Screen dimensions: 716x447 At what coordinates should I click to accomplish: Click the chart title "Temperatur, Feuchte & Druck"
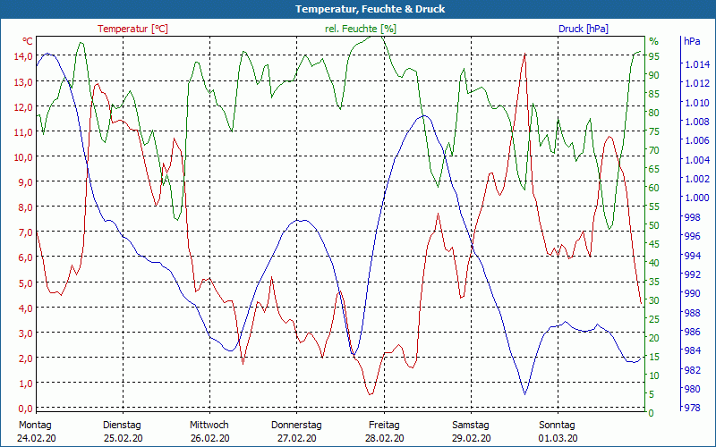[358, 9]
